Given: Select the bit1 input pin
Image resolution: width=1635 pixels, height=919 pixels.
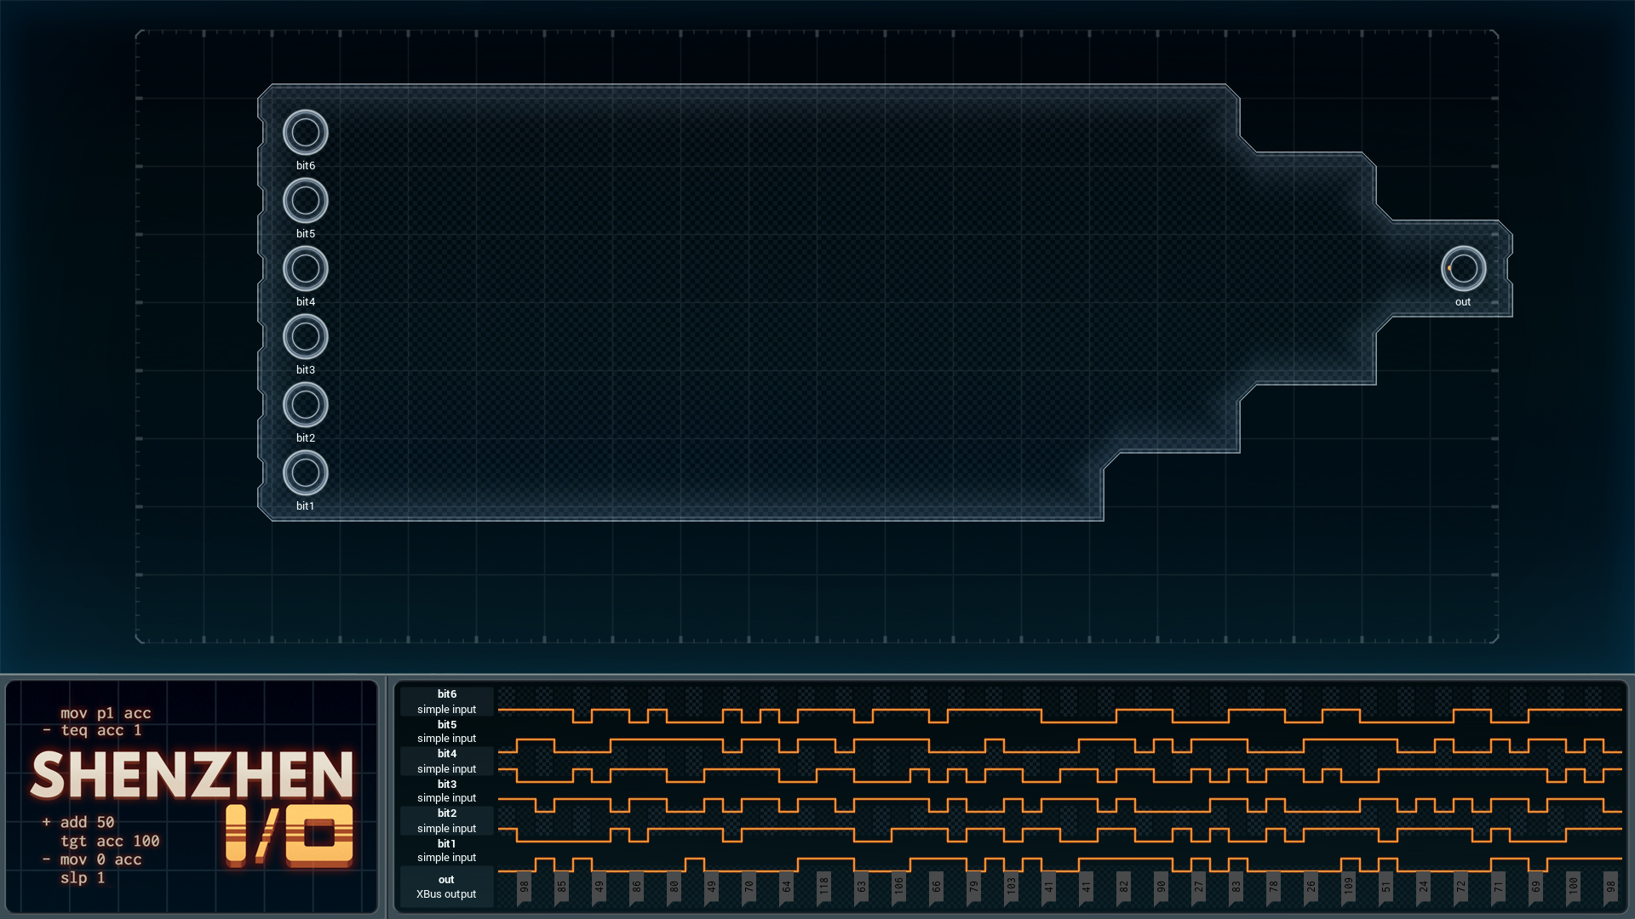Looking at the screenshot, I should coord(305,473).
